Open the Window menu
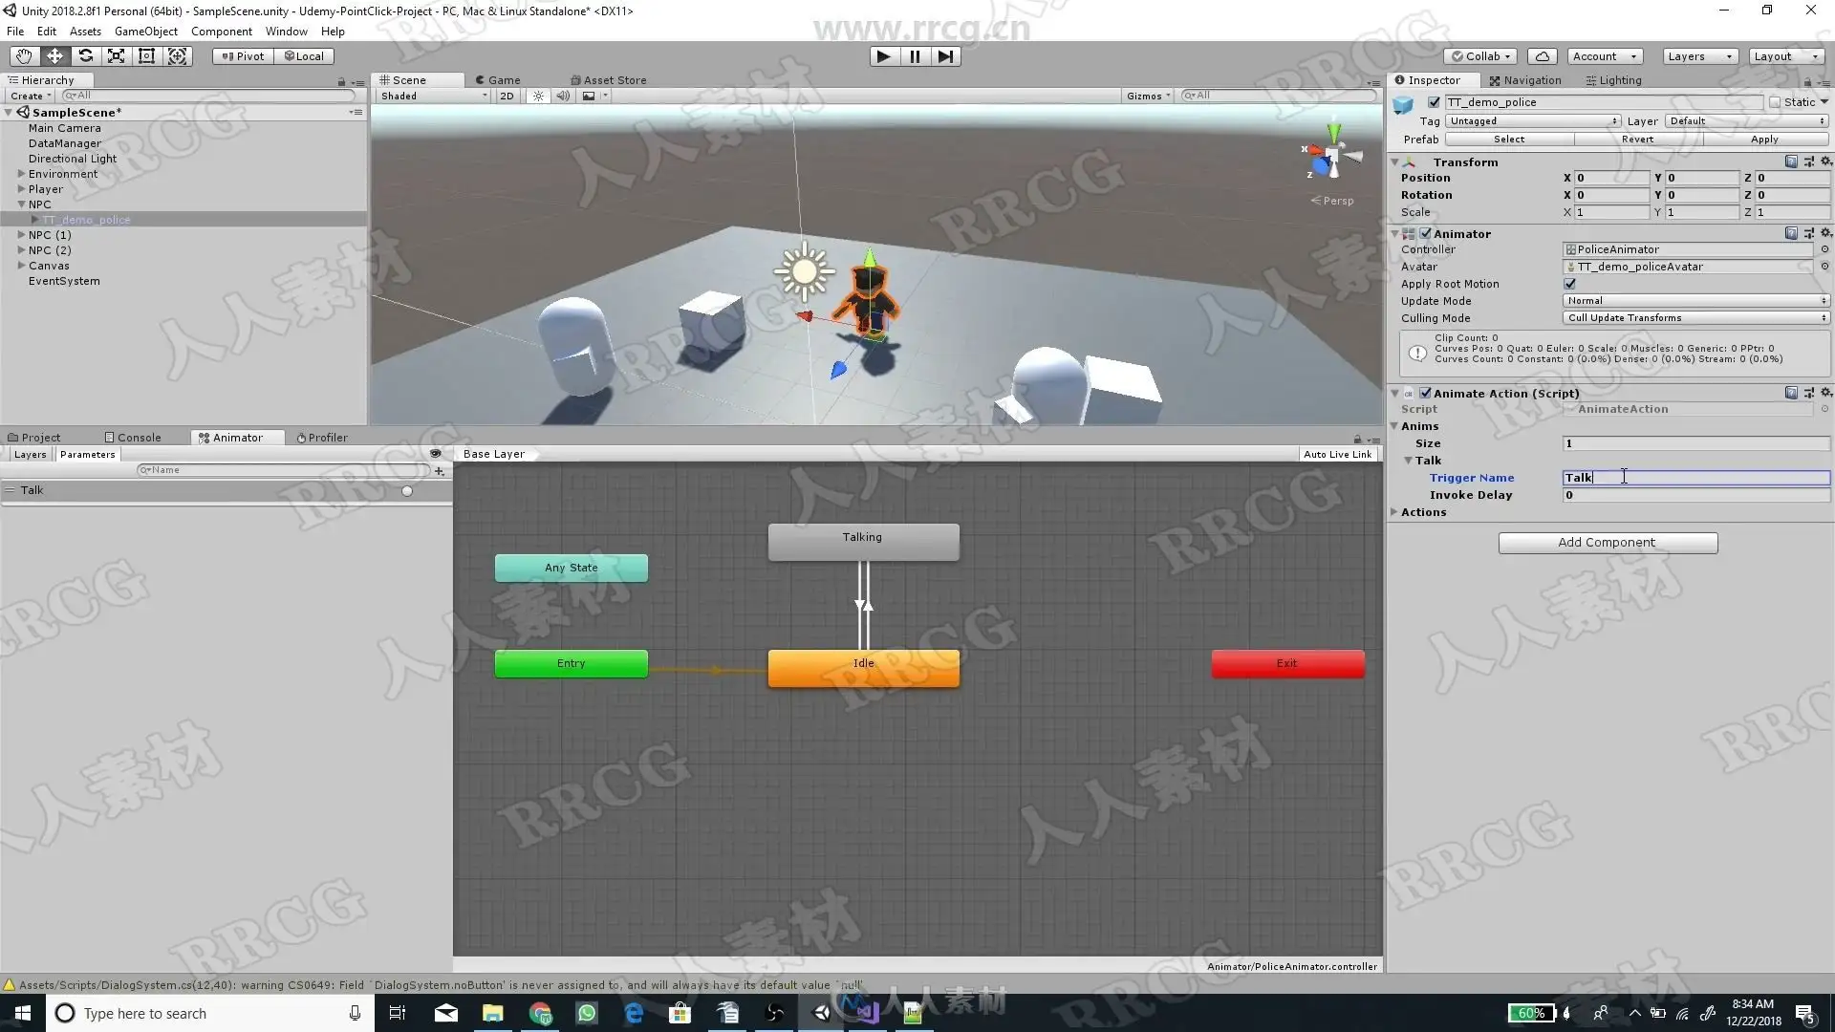The height and width of the screenshot is (1032, 1835). (286, 32)
